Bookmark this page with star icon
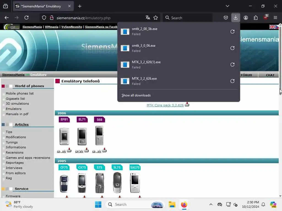This screenshot has height=211, width=282. (x=156, y=18)
